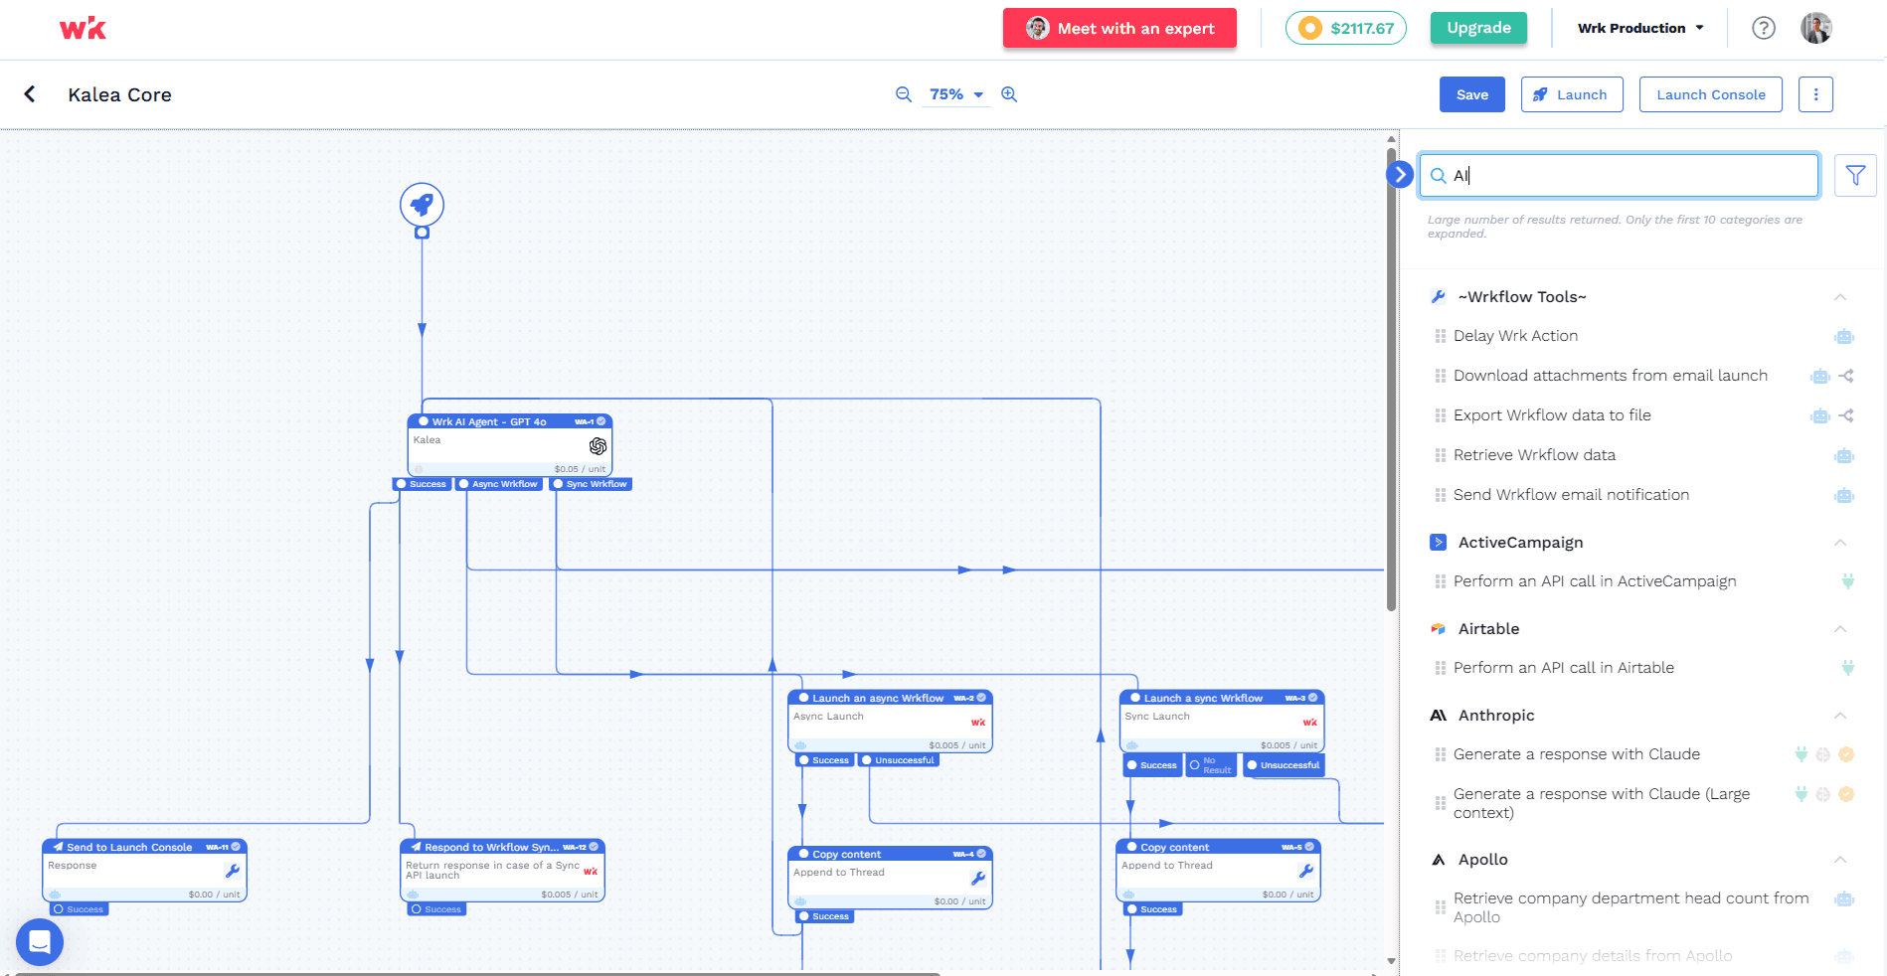The width and height of the screenshot is (1887, 976).
Task: Save the Kalea Core Wrkflow
Action: (x=1472, y=94)
